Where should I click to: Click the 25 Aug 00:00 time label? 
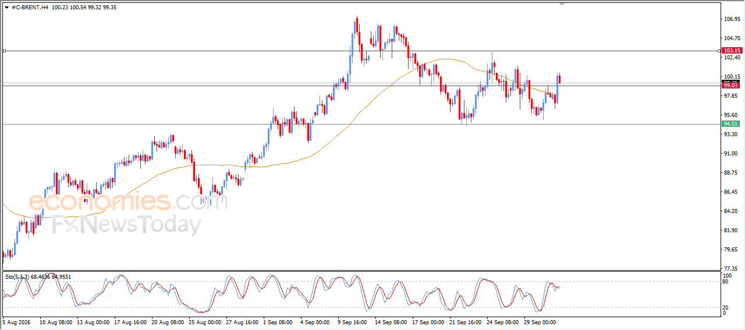click(205, 321)
